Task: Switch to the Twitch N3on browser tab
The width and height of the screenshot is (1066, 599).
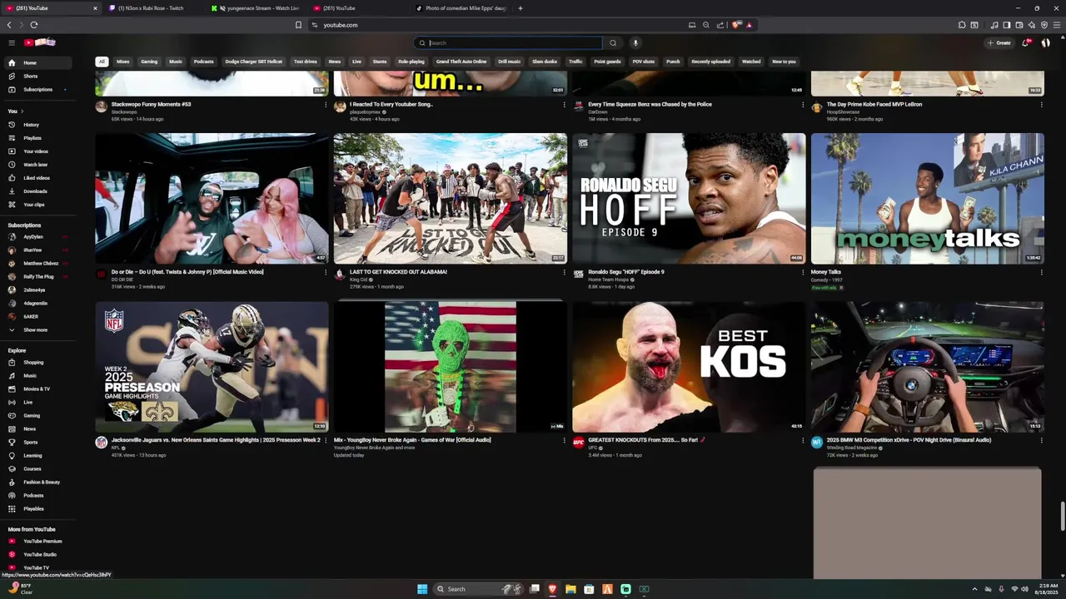Action: point(150,8)
